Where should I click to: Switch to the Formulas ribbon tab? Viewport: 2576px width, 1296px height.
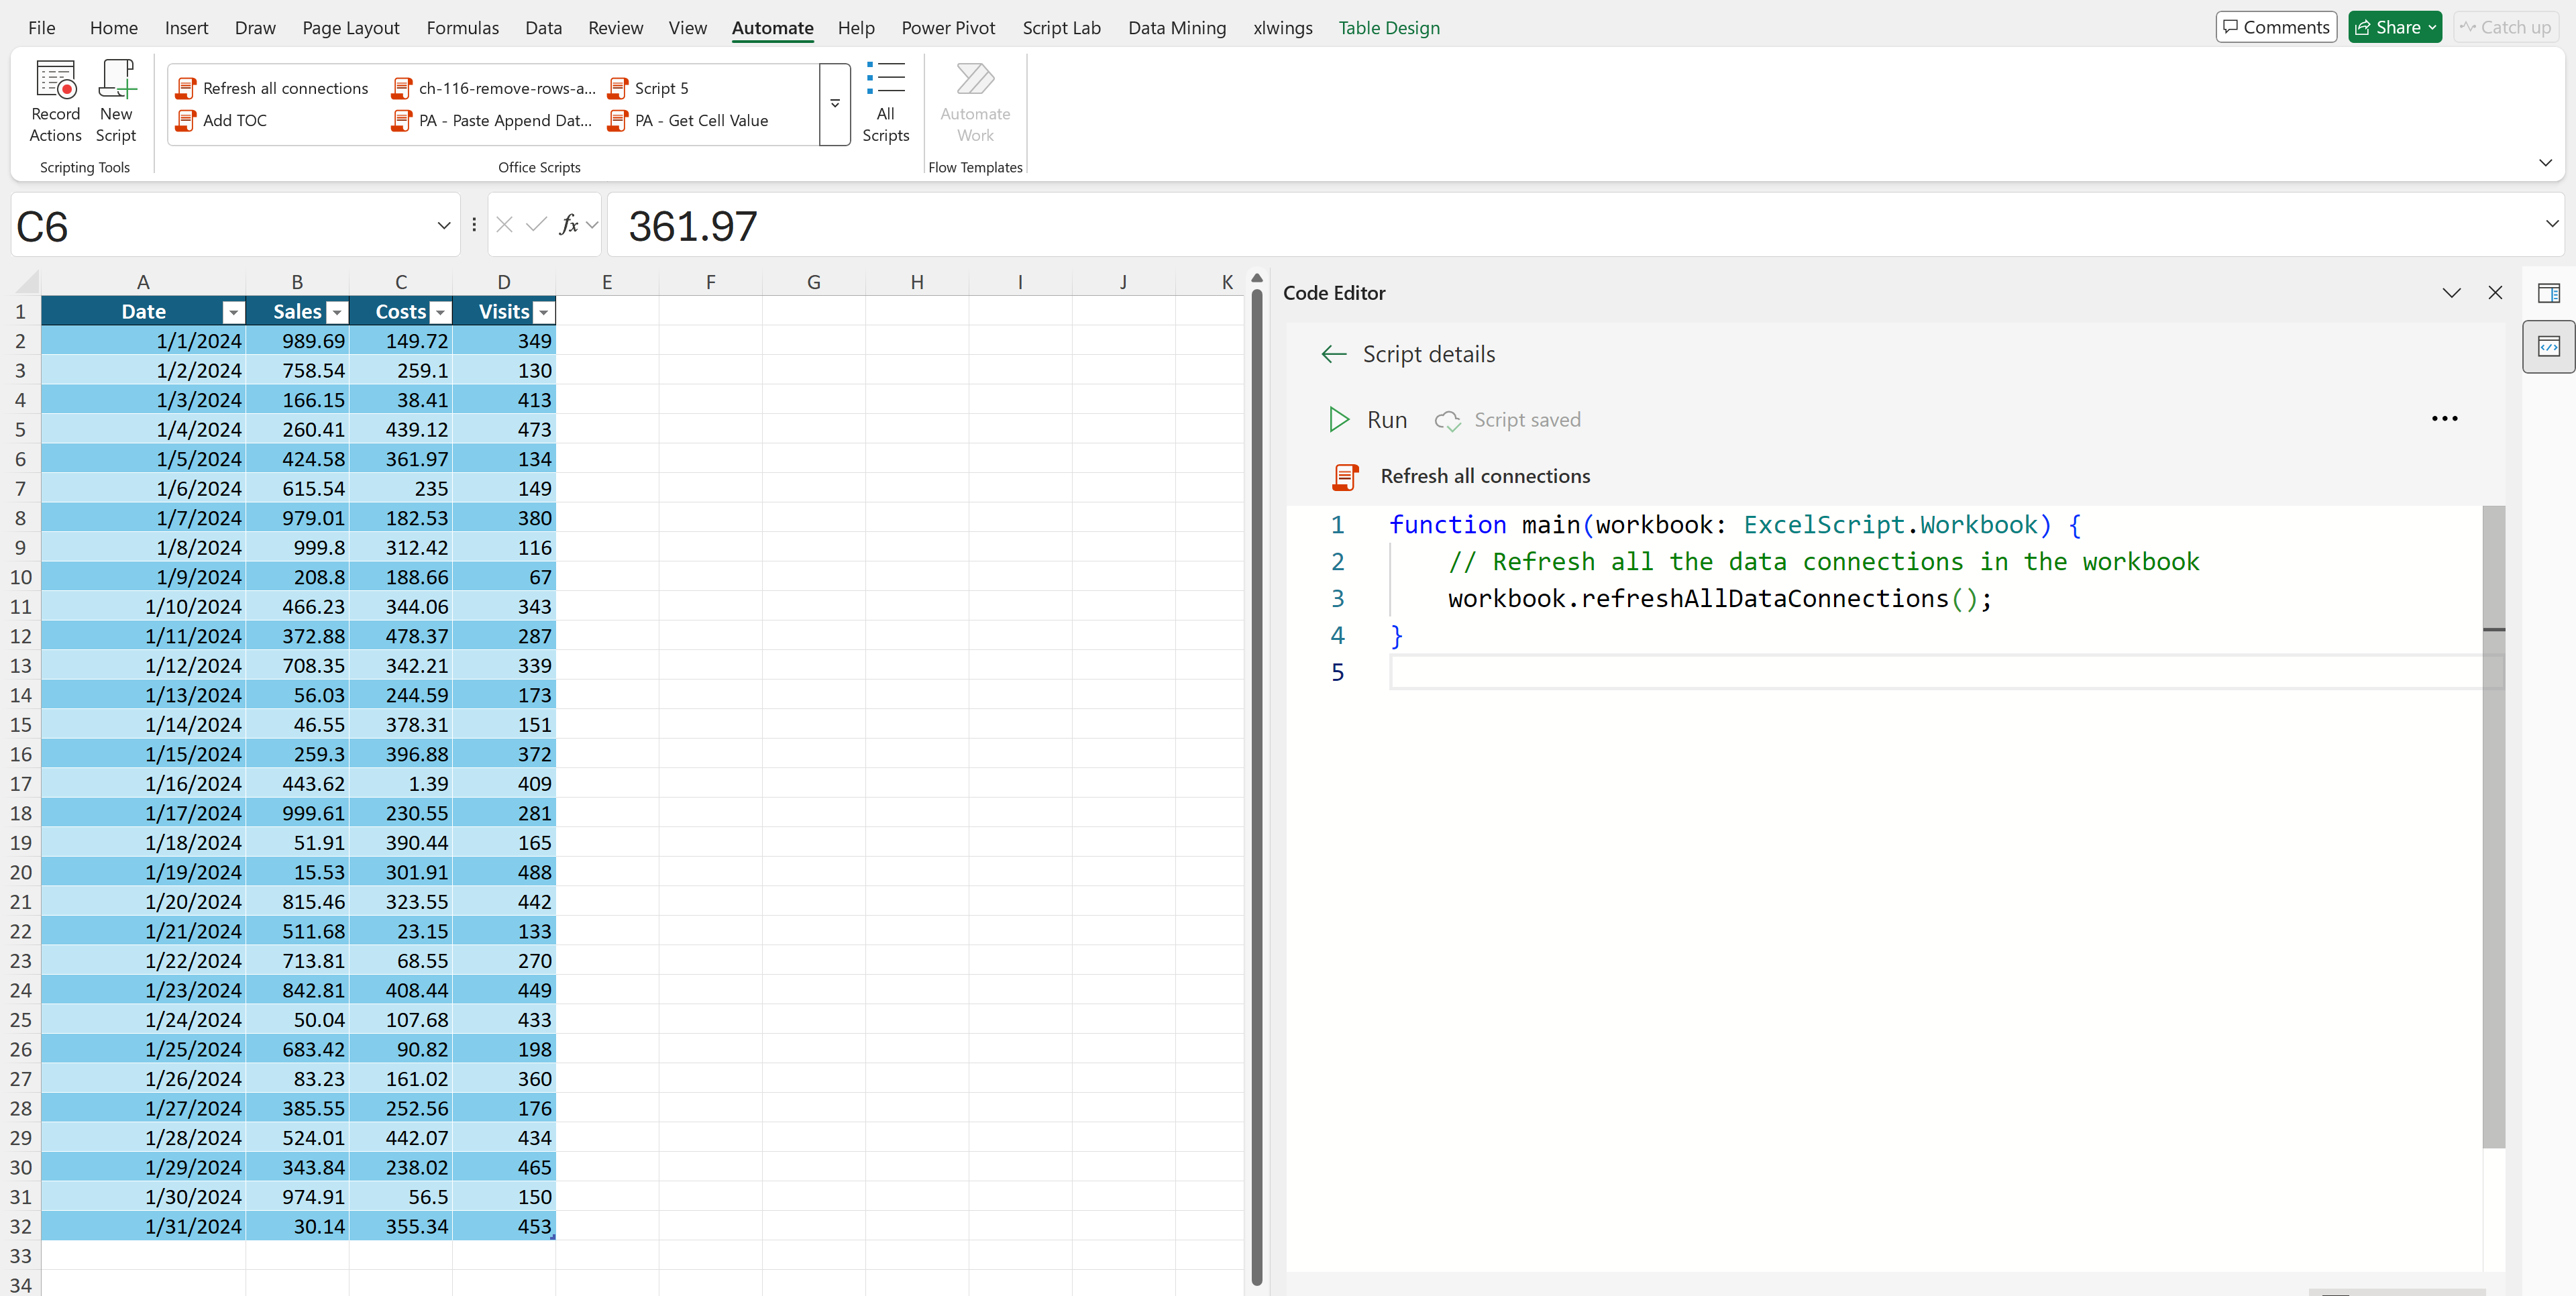pos(462,28)
